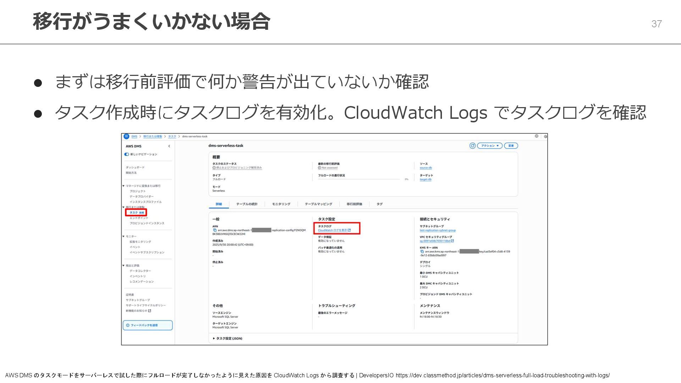Click the refresh icon next to アクション
The image size is (681, 383).
click(472, 146)
